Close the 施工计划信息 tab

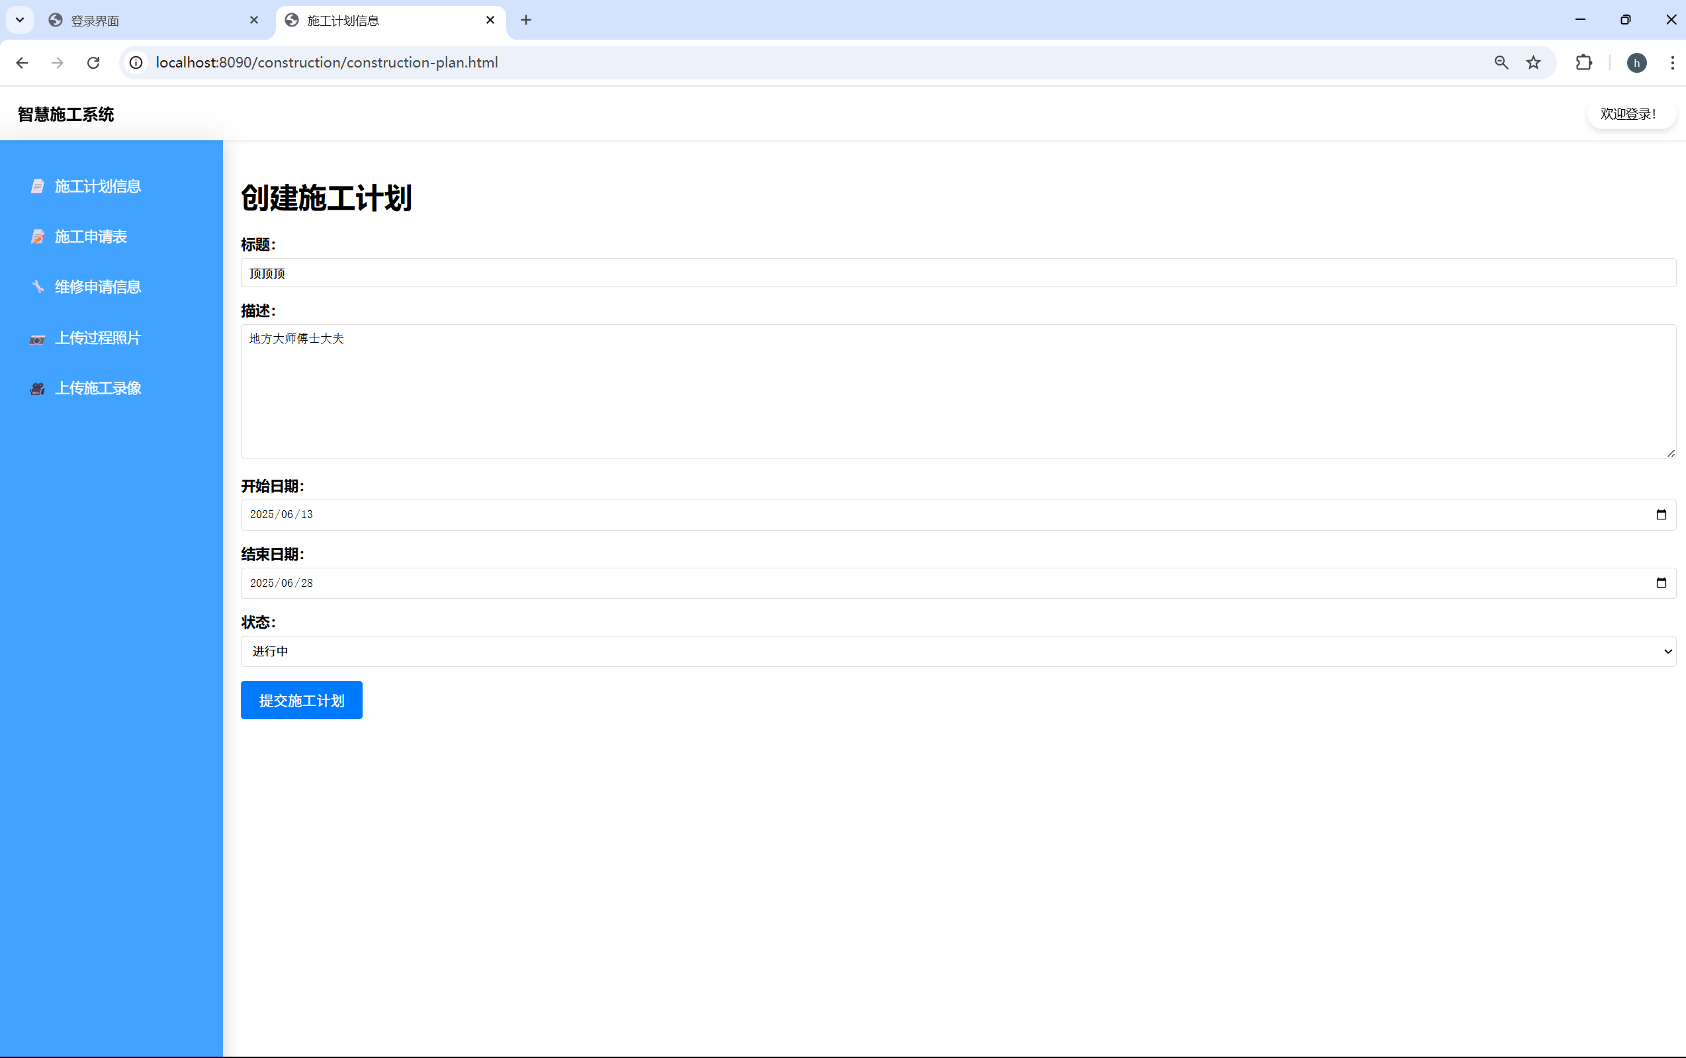490,21
